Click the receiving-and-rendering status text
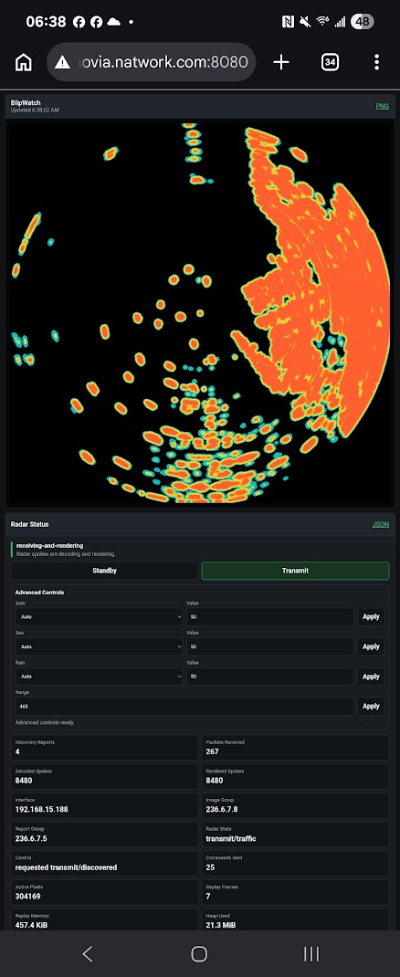Image resolution: width=400 pixels, height=977 pixels. pos(50,546)
